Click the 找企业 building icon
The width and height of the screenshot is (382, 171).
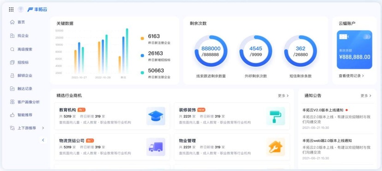(12, 36)
